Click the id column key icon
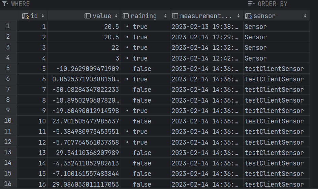Viewport: 318px width, 189px height. 25,16
